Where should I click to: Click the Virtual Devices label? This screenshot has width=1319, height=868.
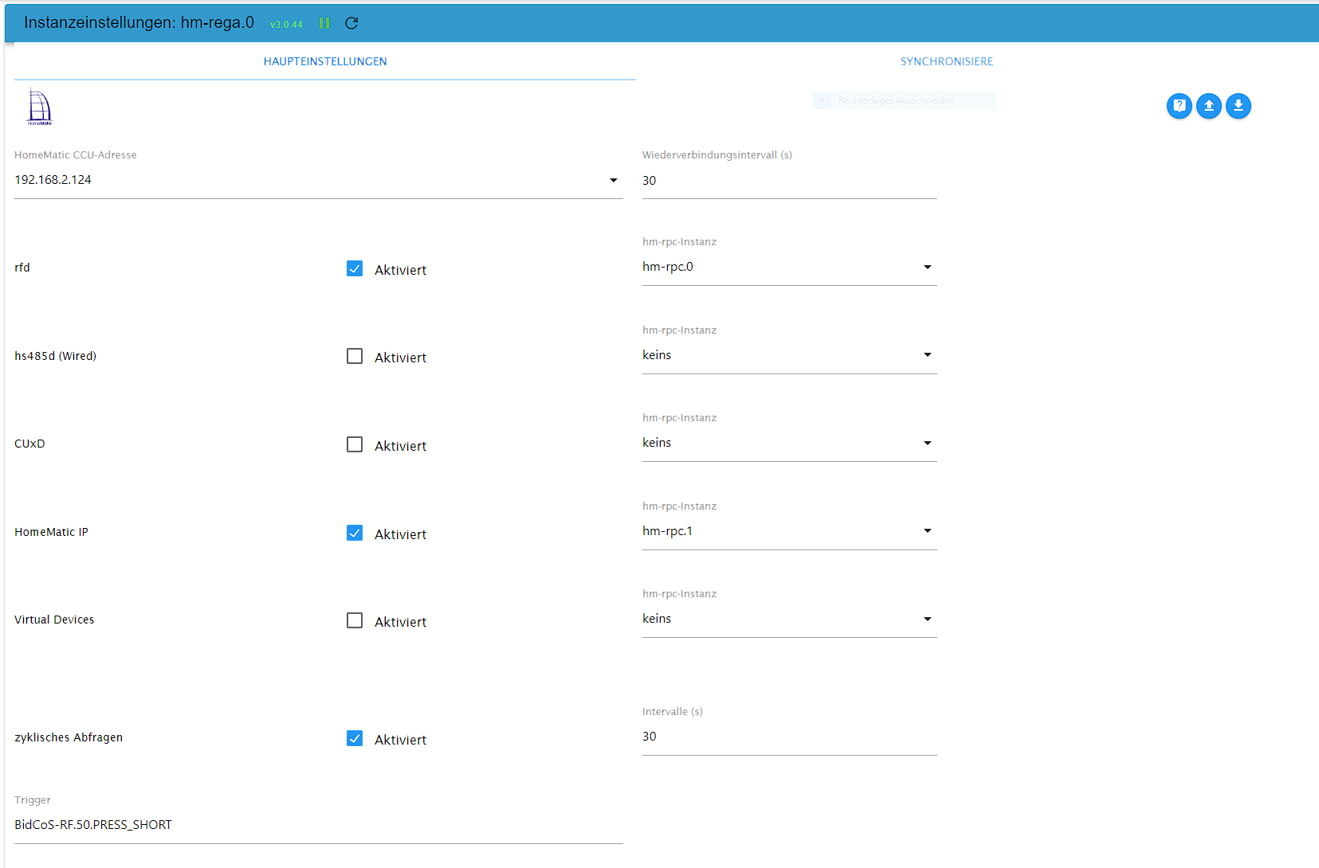pyautogui.click(x=54, y=620)
